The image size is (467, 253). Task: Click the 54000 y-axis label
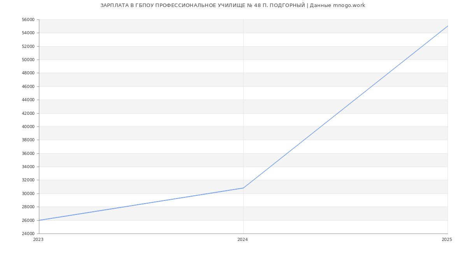point(28,33)
